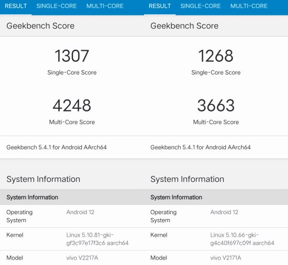The image size is (288, 265).
Task: Click right Geekbench 5.4.1 for Android text
Action: 200,147
